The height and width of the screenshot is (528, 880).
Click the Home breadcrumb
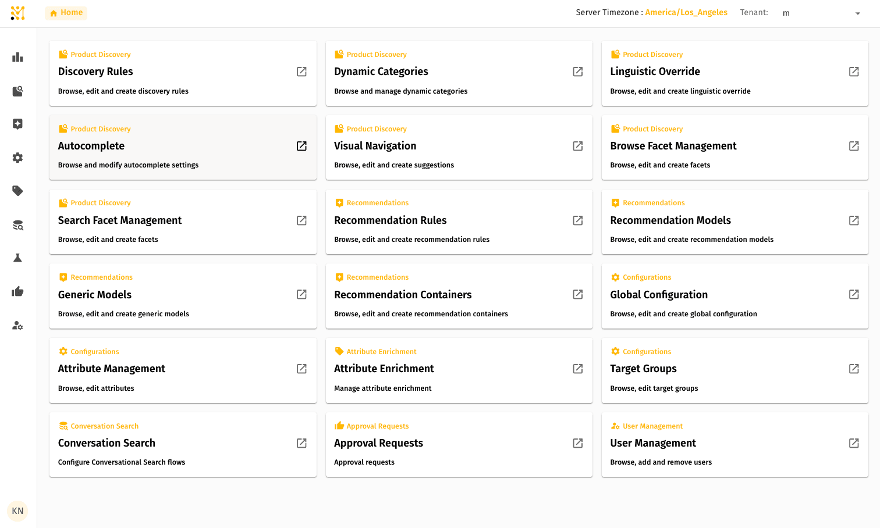[x=66, y=13]
